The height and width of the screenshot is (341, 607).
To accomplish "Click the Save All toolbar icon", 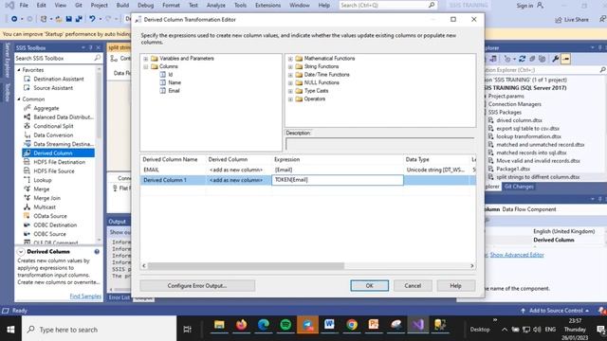I will [x=79, y=19].
